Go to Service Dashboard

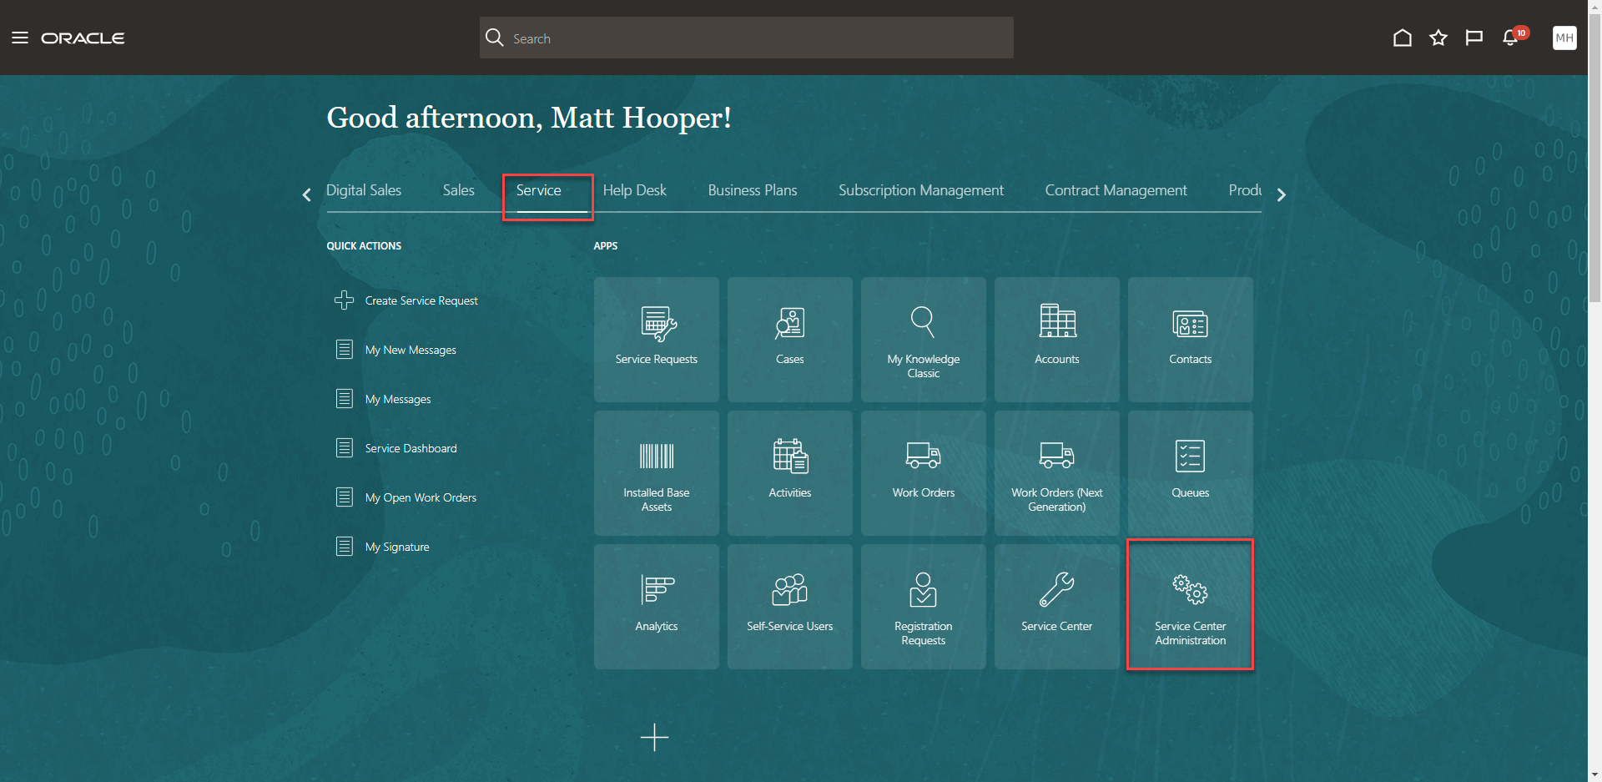(x=395, y=448)
